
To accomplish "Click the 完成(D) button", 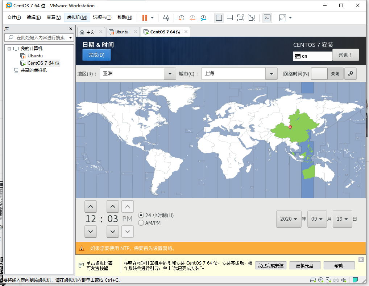I will pyautogui.click(x=96, y=55).
